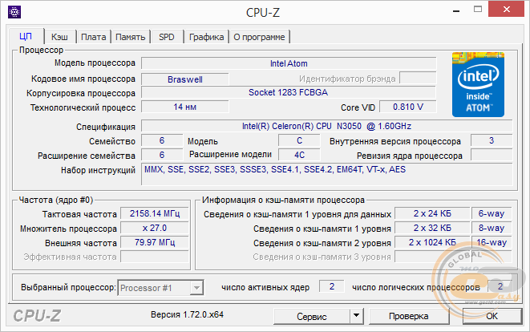Click the Расширение семейства value 6
Image resolution: width=530 pixels, height=332 pixels.
pos(162,155)
